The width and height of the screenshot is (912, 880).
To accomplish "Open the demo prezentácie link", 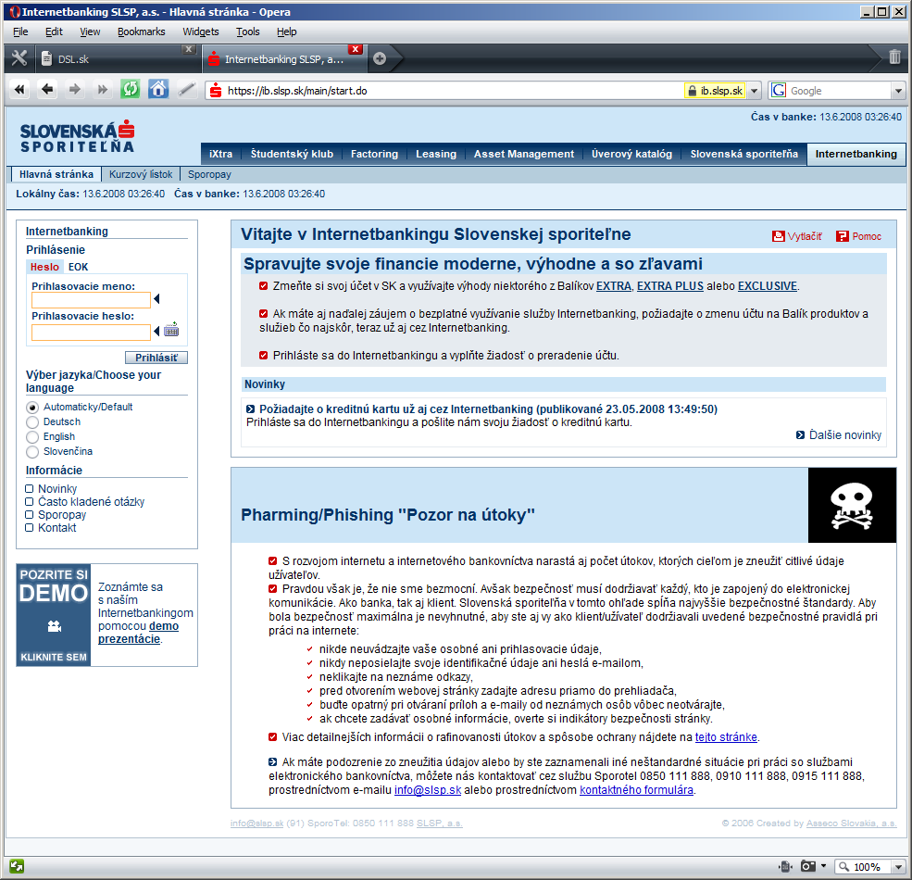I will click(x=139, y=632).
